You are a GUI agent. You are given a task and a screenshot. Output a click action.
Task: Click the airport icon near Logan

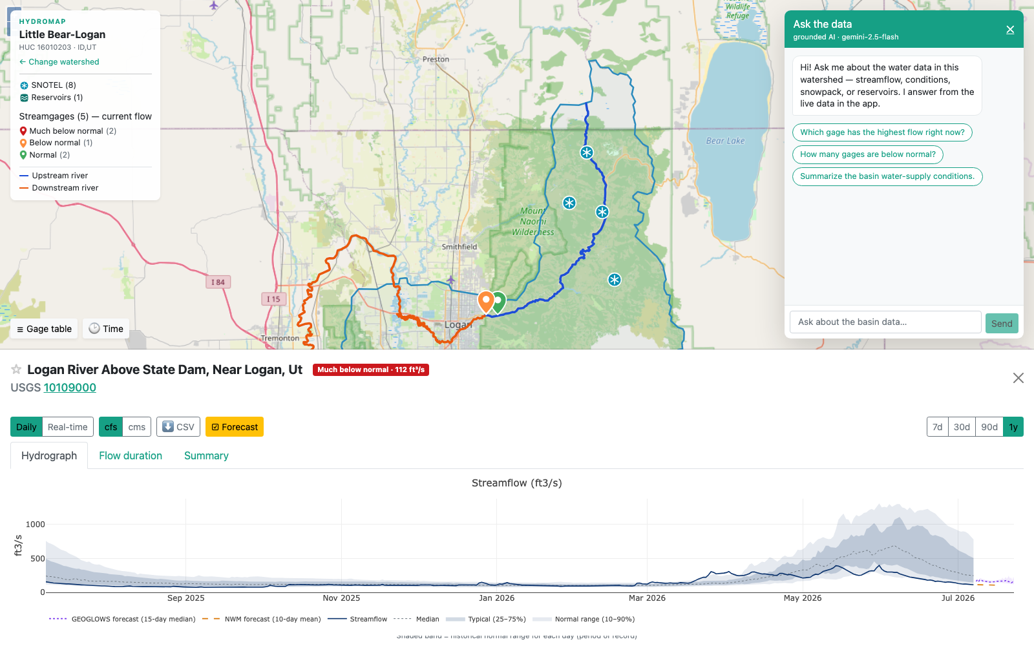tap(450, 280)
